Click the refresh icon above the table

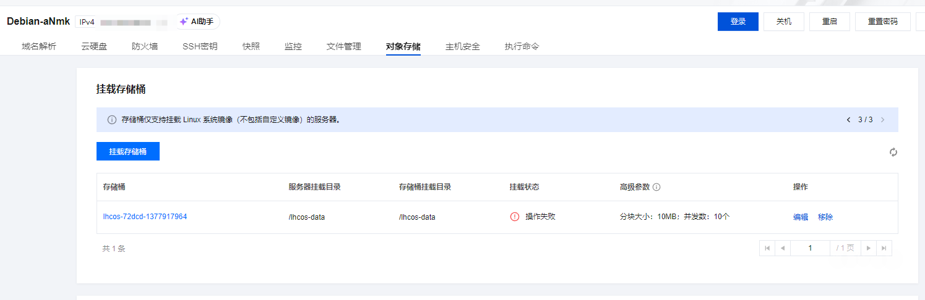(893, 152)
